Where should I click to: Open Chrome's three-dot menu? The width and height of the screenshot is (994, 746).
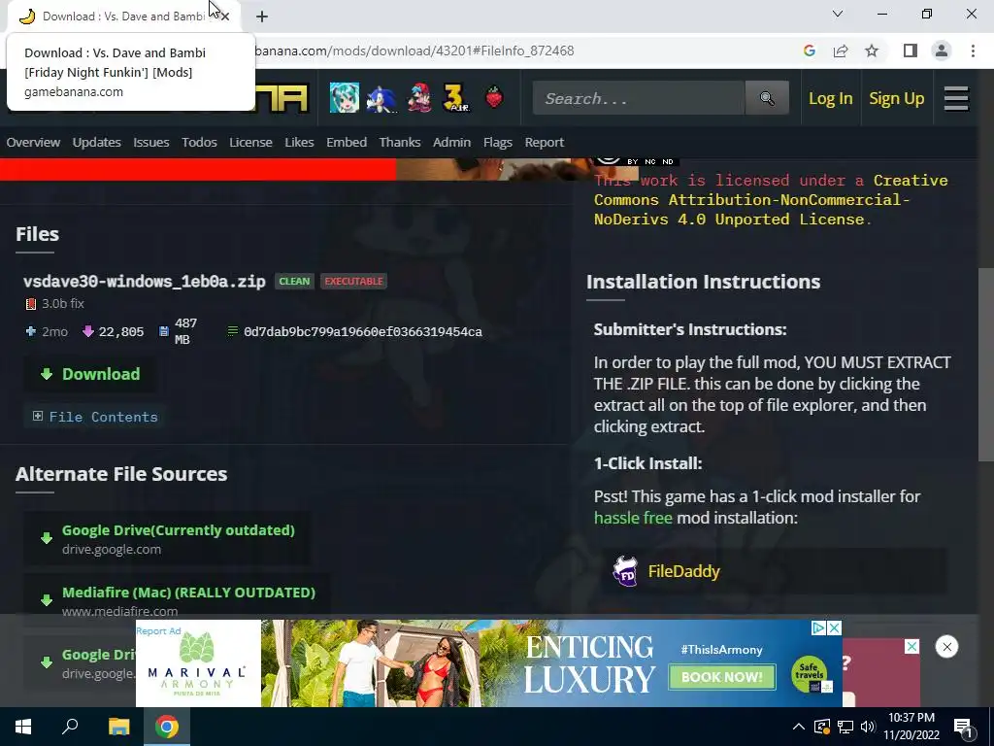click(973, 51)
